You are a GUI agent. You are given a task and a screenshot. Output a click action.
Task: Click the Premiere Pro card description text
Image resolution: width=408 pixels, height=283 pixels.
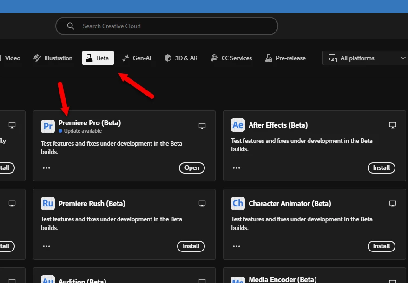[112, 148]
